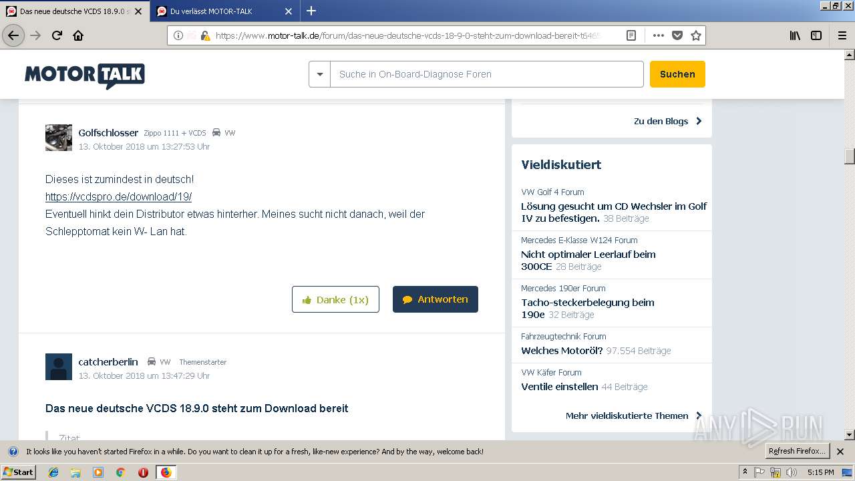Click the notification bar info icon

13,452
